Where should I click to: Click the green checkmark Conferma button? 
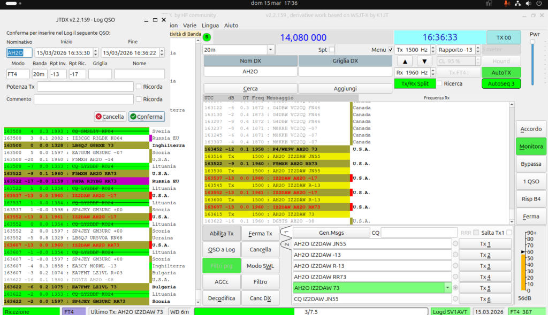pos(147,117)
